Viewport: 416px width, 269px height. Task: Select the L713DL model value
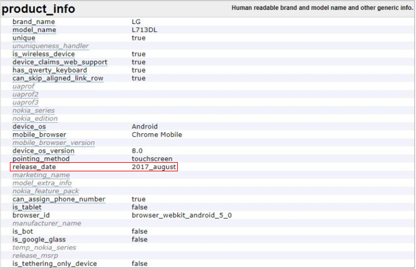[x=145, y=30]
